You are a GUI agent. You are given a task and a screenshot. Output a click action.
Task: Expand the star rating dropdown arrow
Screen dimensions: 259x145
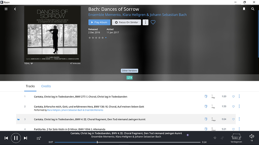106,38
